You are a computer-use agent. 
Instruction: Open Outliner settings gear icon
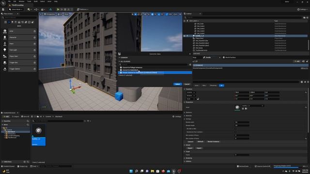(x=307, y=17)
